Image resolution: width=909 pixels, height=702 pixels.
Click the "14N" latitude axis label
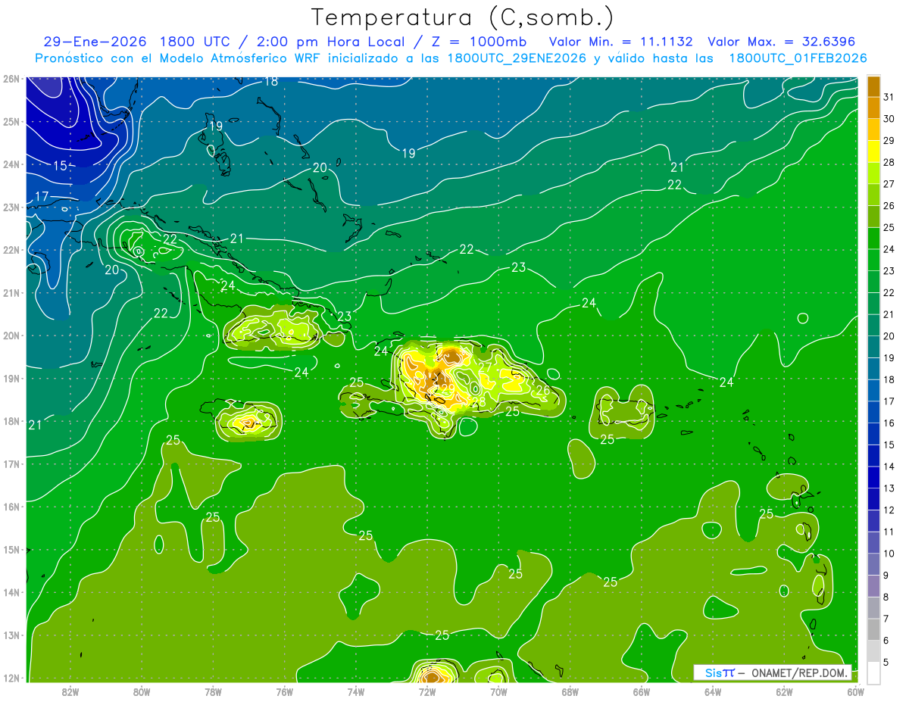click(11, 592)
